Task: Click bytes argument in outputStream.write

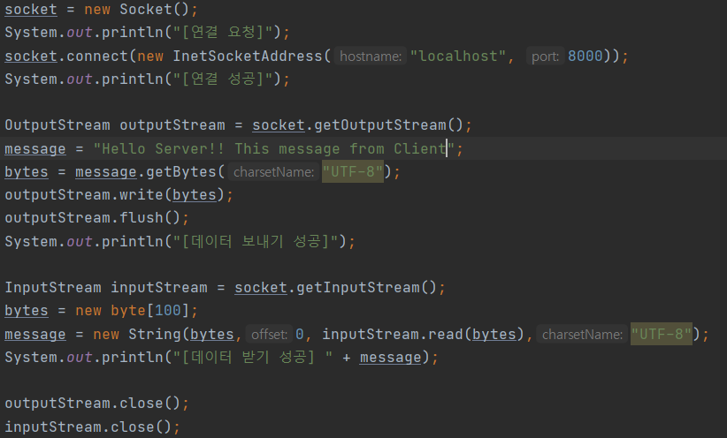Action: click(x=195, y=194)
